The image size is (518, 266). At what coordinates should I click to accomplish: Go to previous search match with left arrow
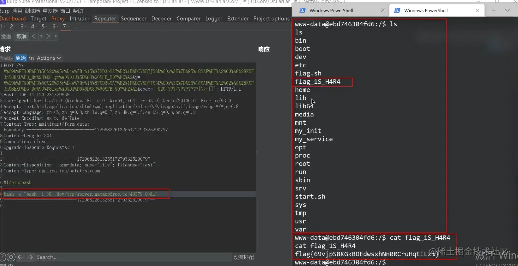[21, 257]
